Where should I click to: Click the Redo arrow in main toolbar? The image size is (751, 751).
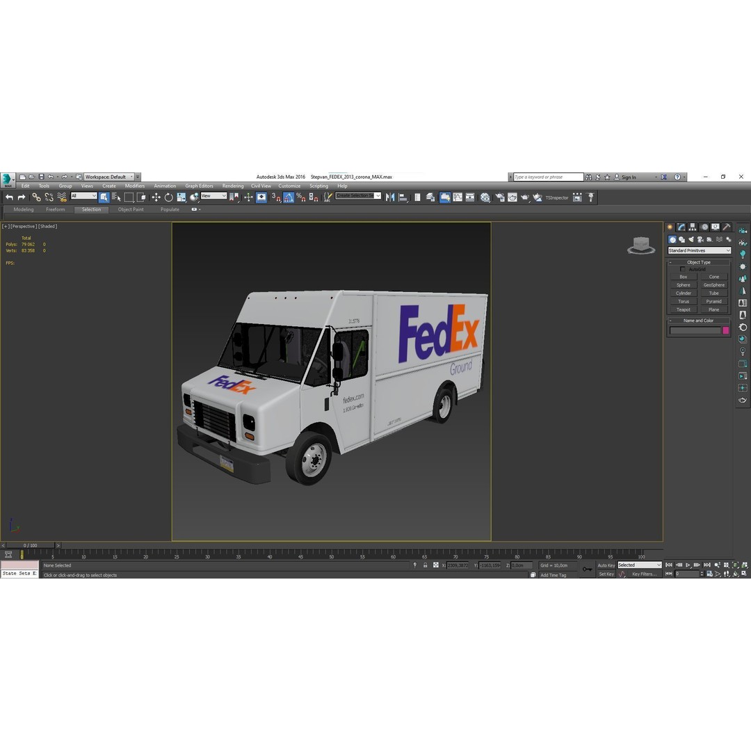pos(21,197)
